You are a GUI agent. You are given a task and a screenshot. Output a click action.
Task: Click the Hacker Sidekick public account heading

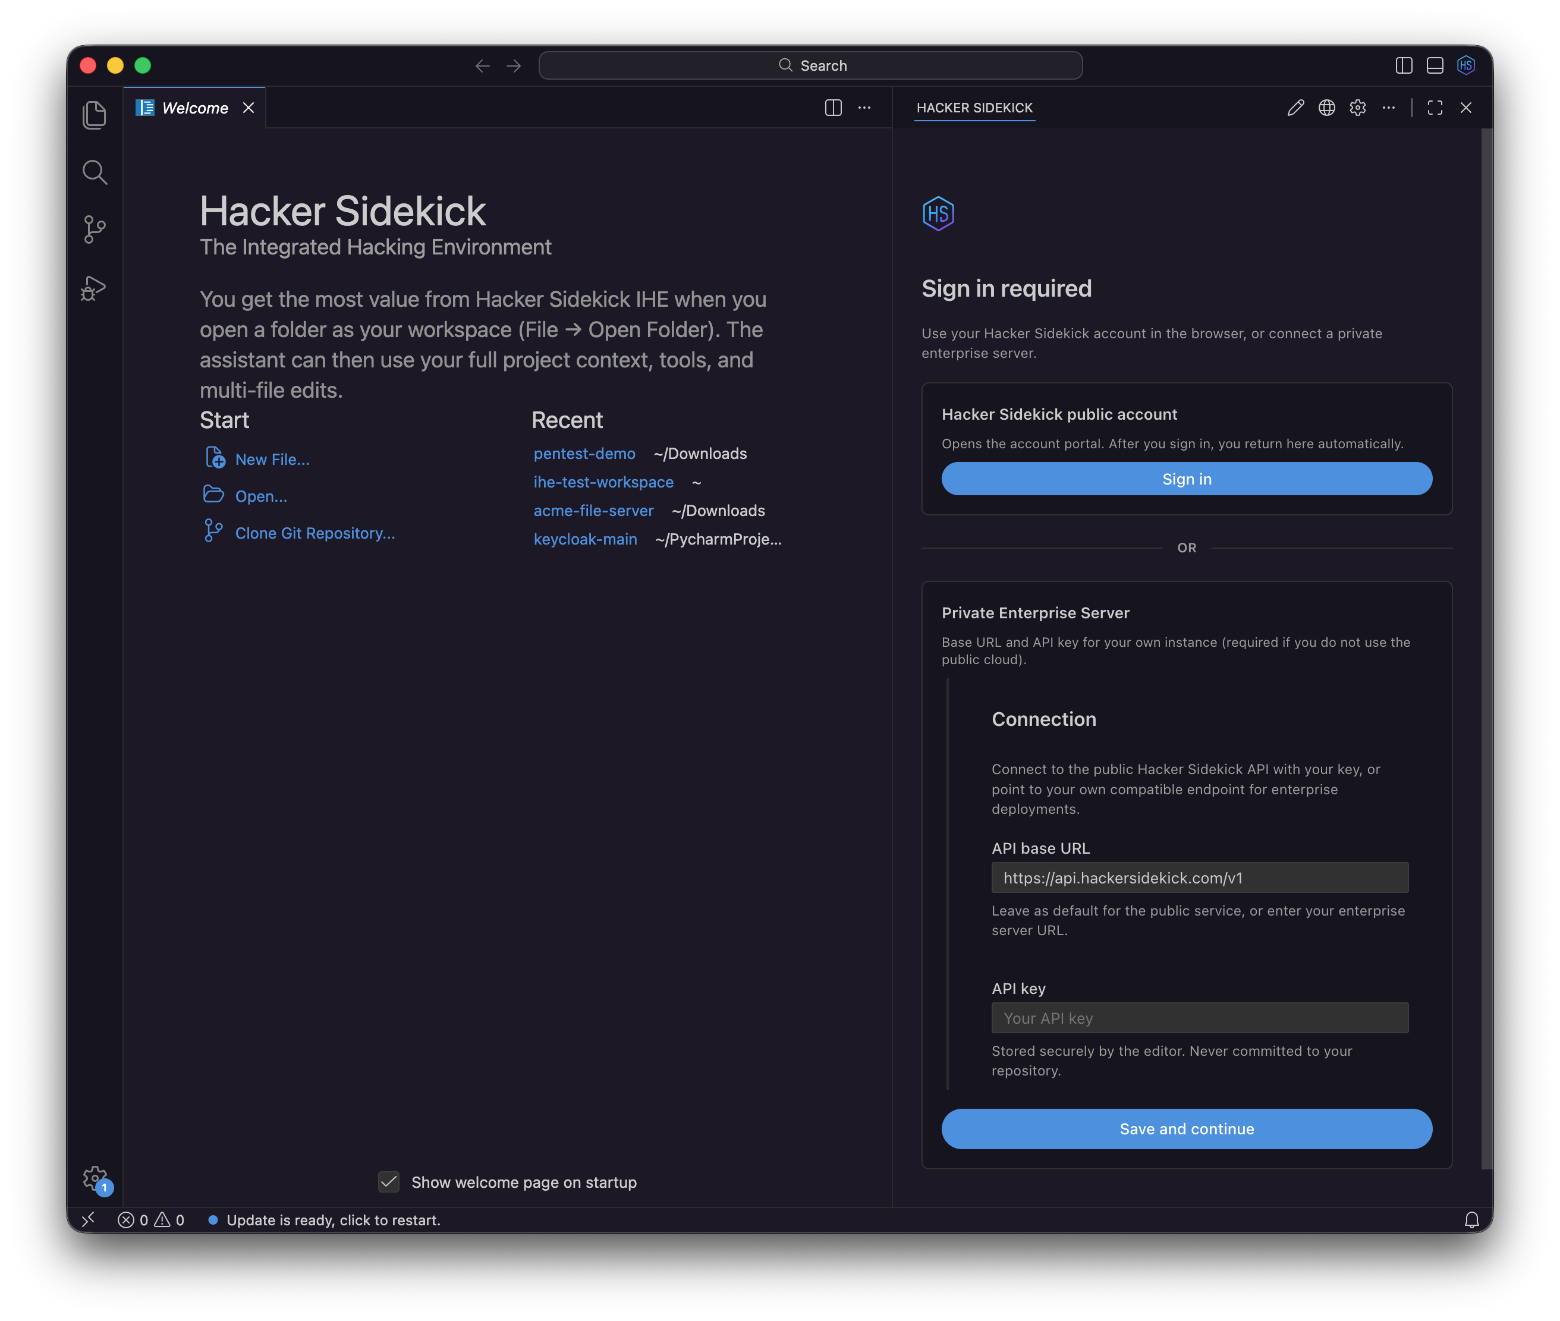pyautogui.click(x=1060, y=415)
